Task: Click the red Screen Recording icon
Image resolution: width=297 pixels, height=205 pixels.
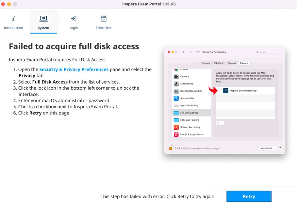Action: coord(176,127)
